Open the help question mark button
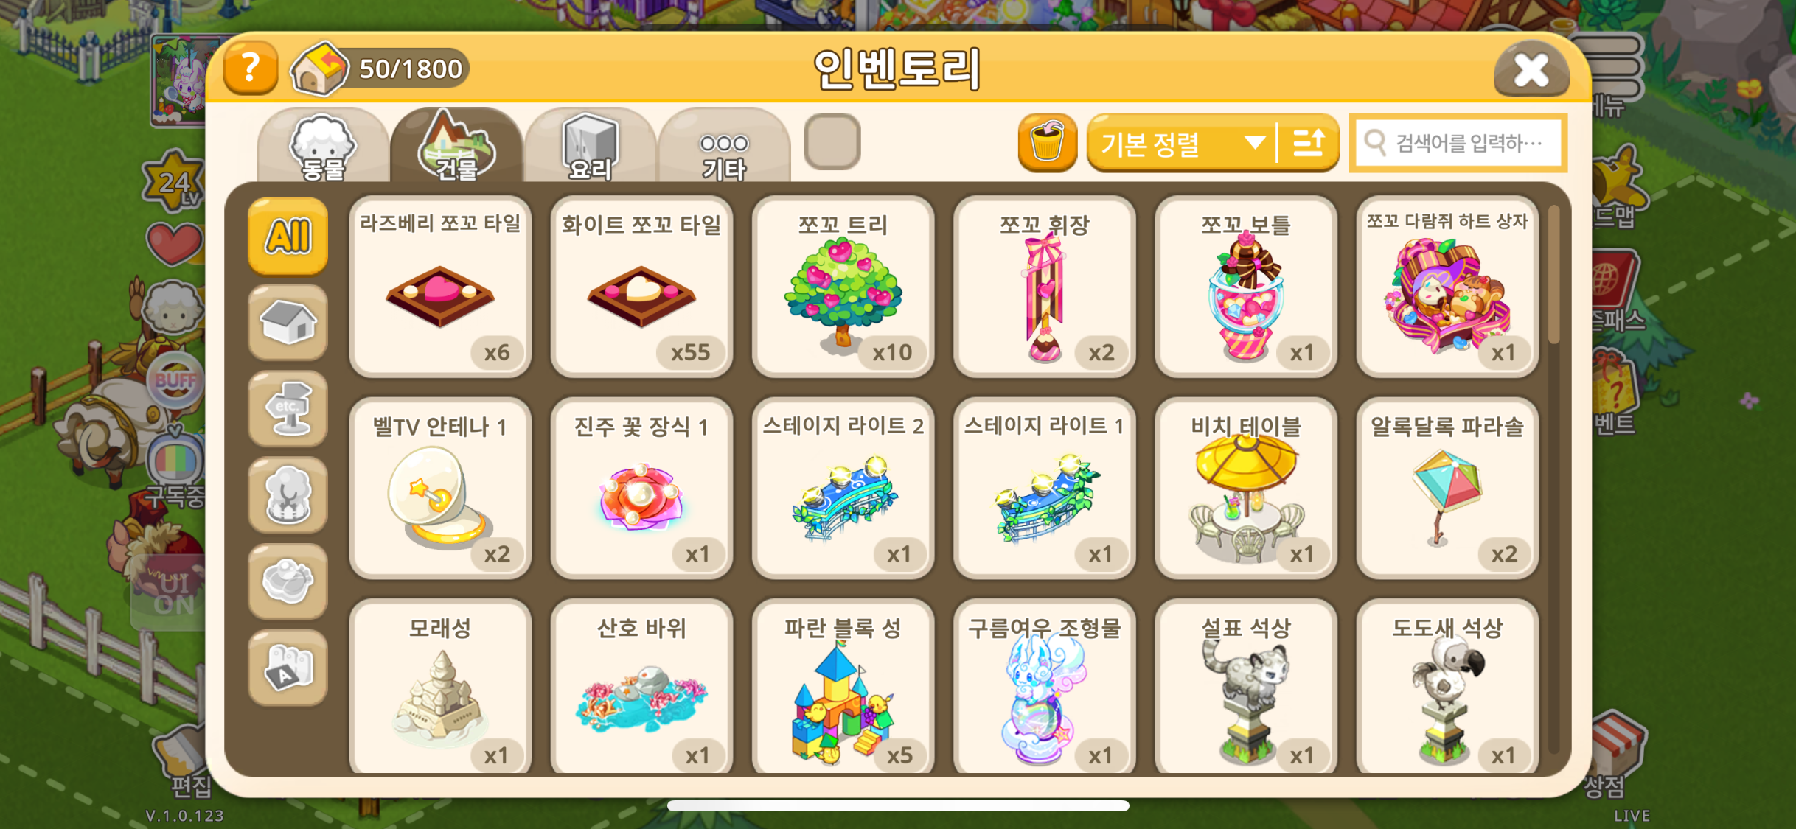This screenshot has height=829, width=1796. [251, 69]
